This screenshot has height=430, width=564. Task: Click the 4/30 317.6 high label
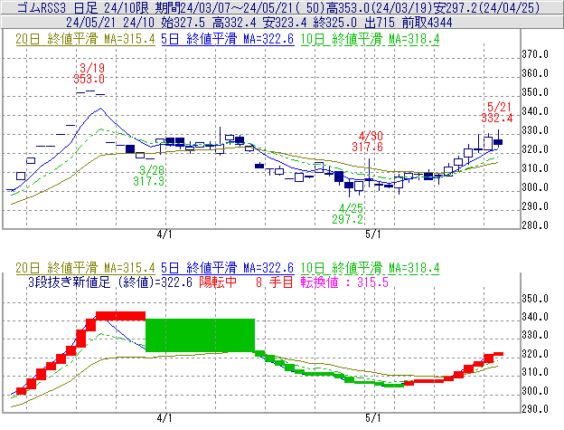coord(368,141)
